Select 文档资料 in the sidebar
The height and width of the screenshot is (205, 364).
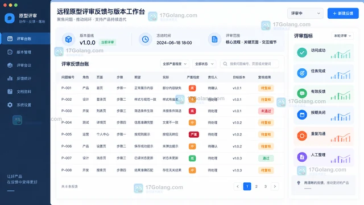pos(25,92)
